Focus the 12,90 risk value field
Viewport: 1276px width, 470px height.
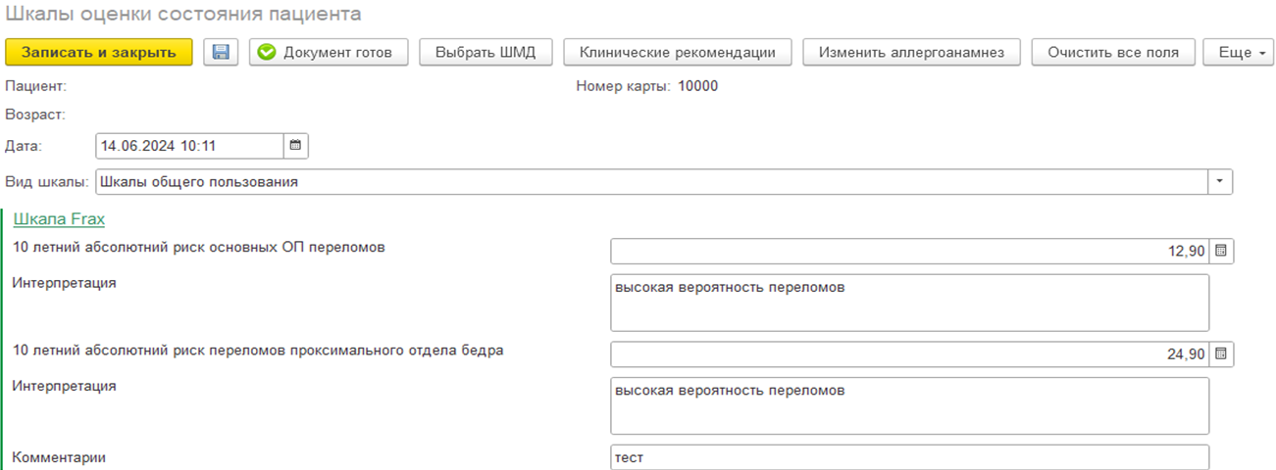(x=909, y=252)
